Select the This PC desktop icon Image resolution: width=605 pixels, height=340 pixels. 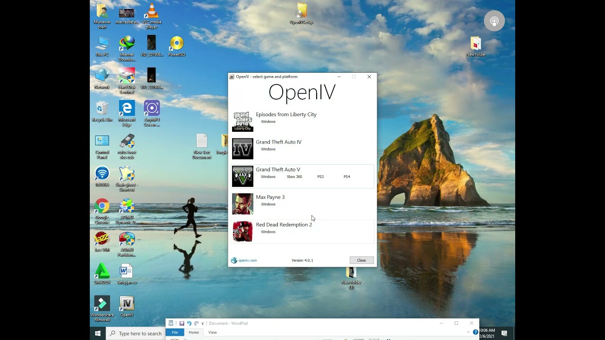102,46
